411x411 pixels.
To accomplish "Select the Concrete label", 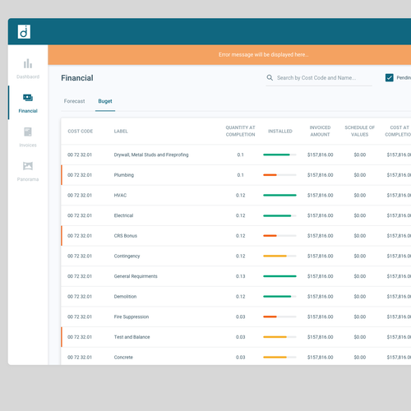I will tap(123, 358).
